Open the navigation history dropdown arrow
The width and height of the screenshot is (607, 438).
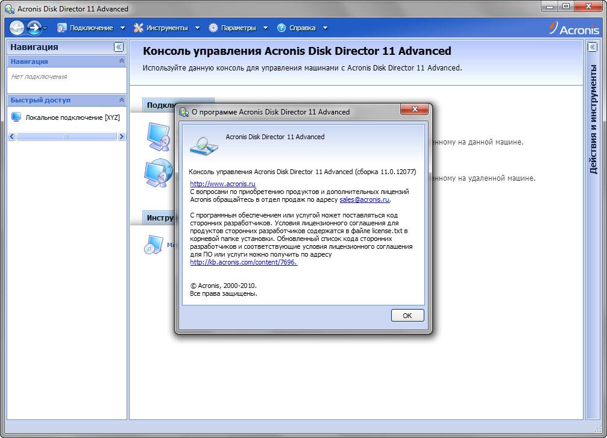[x=45, y=28]
